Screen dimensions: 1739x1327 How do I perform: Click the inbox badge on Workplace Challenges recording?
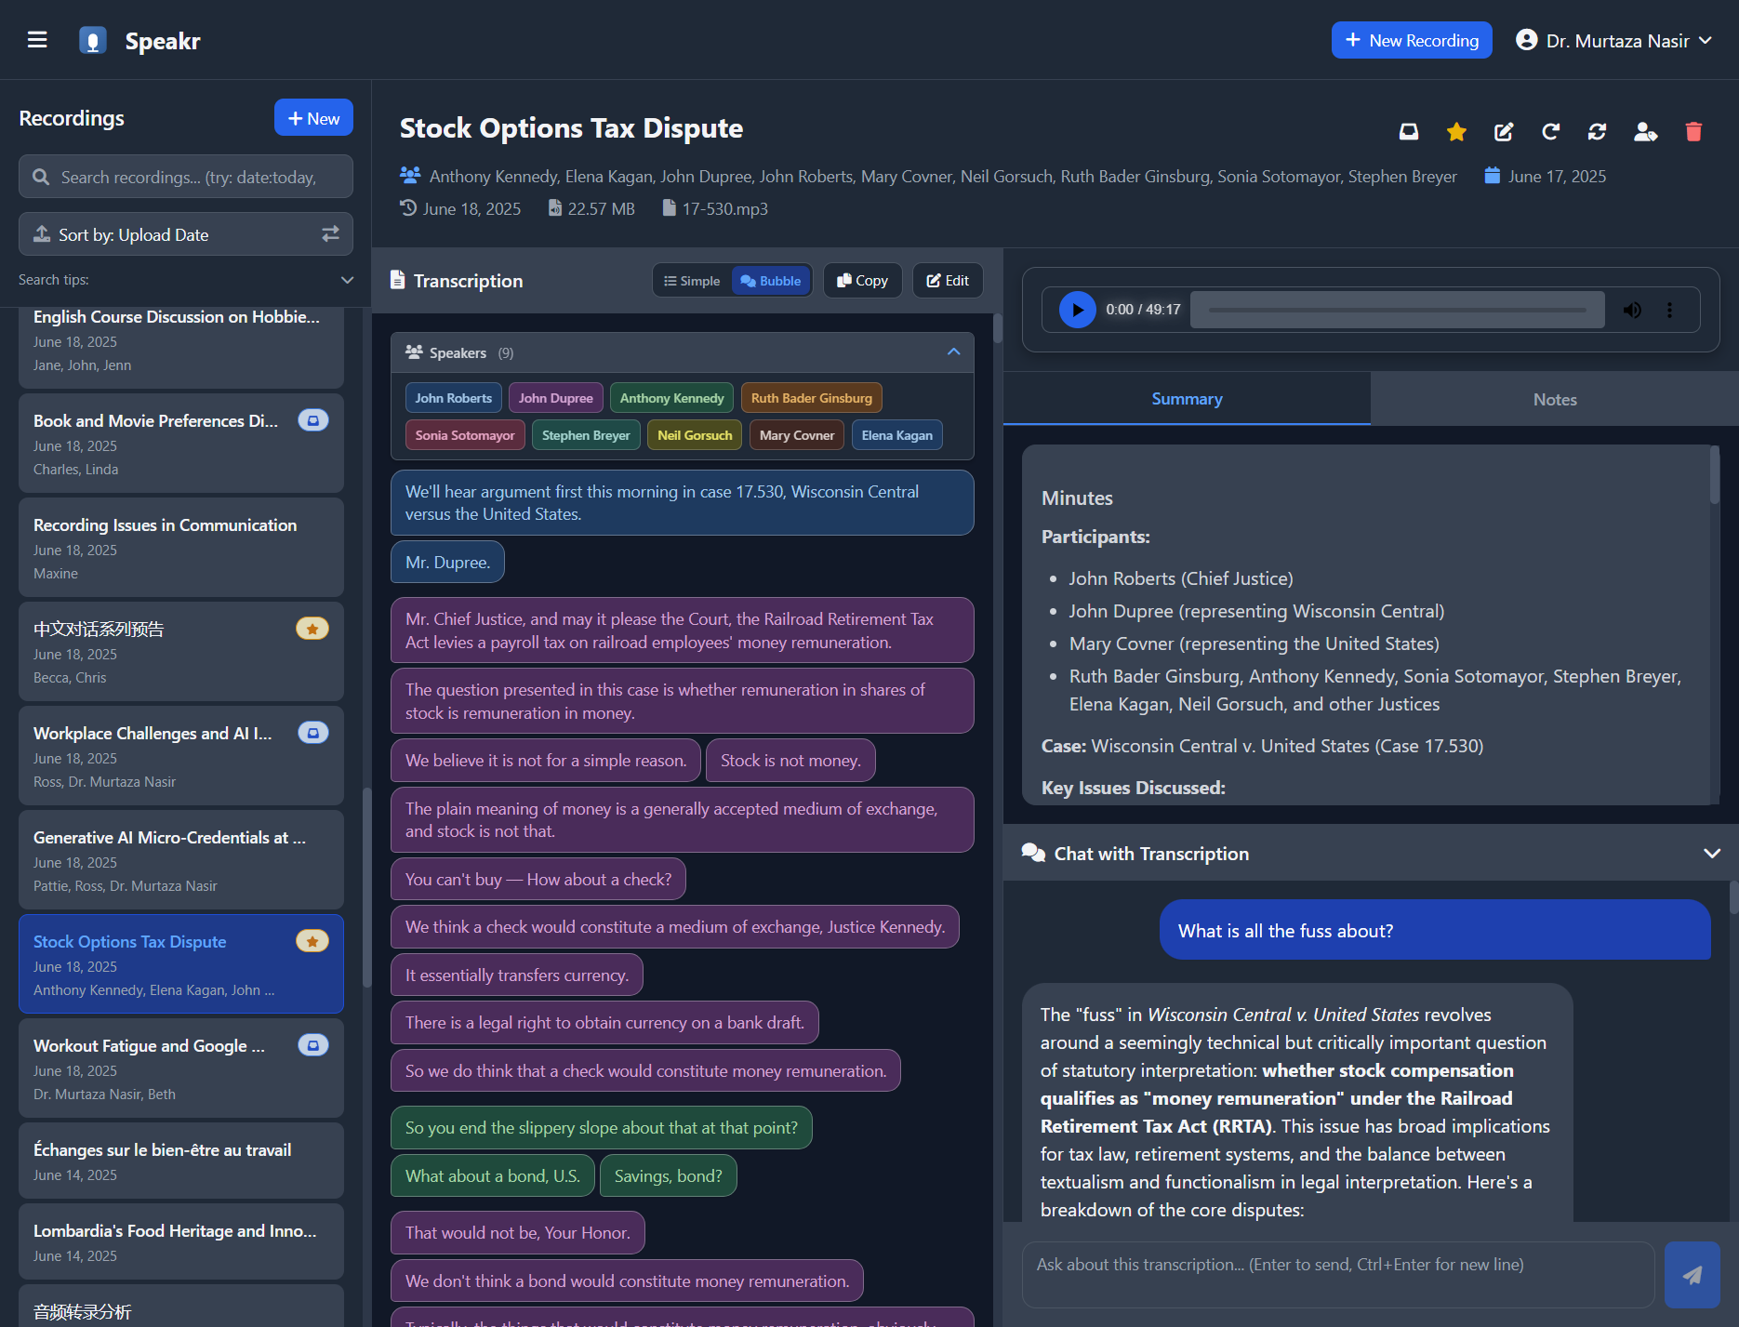313,733
